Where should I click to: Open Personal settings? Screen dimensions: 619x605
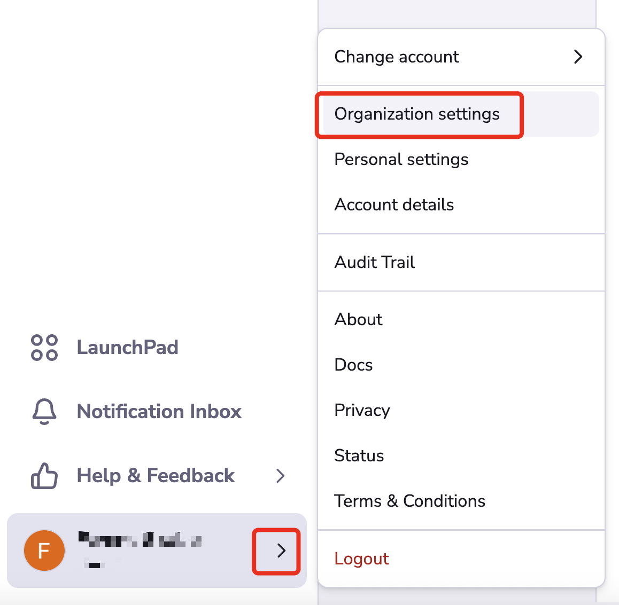[401, 159]
